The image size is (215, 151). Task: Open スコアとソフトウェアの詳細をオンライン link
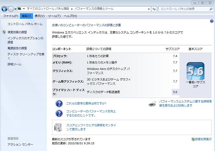coord(91,127)
